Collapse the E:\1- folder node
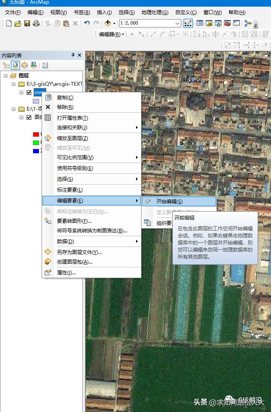This screenshot has height=412, width=271. pos(13,109)
